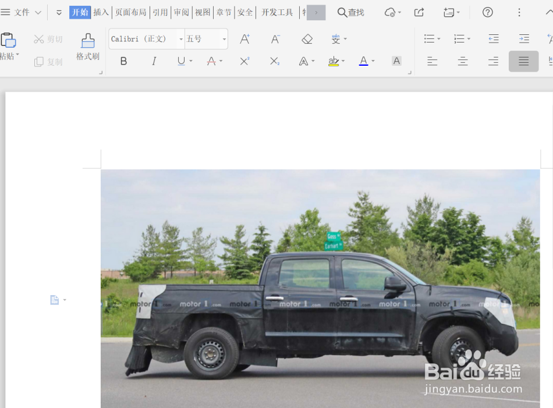Select the 格式刷 format painter
This screenshot has height=408, width=553.
tap(88, 47)
